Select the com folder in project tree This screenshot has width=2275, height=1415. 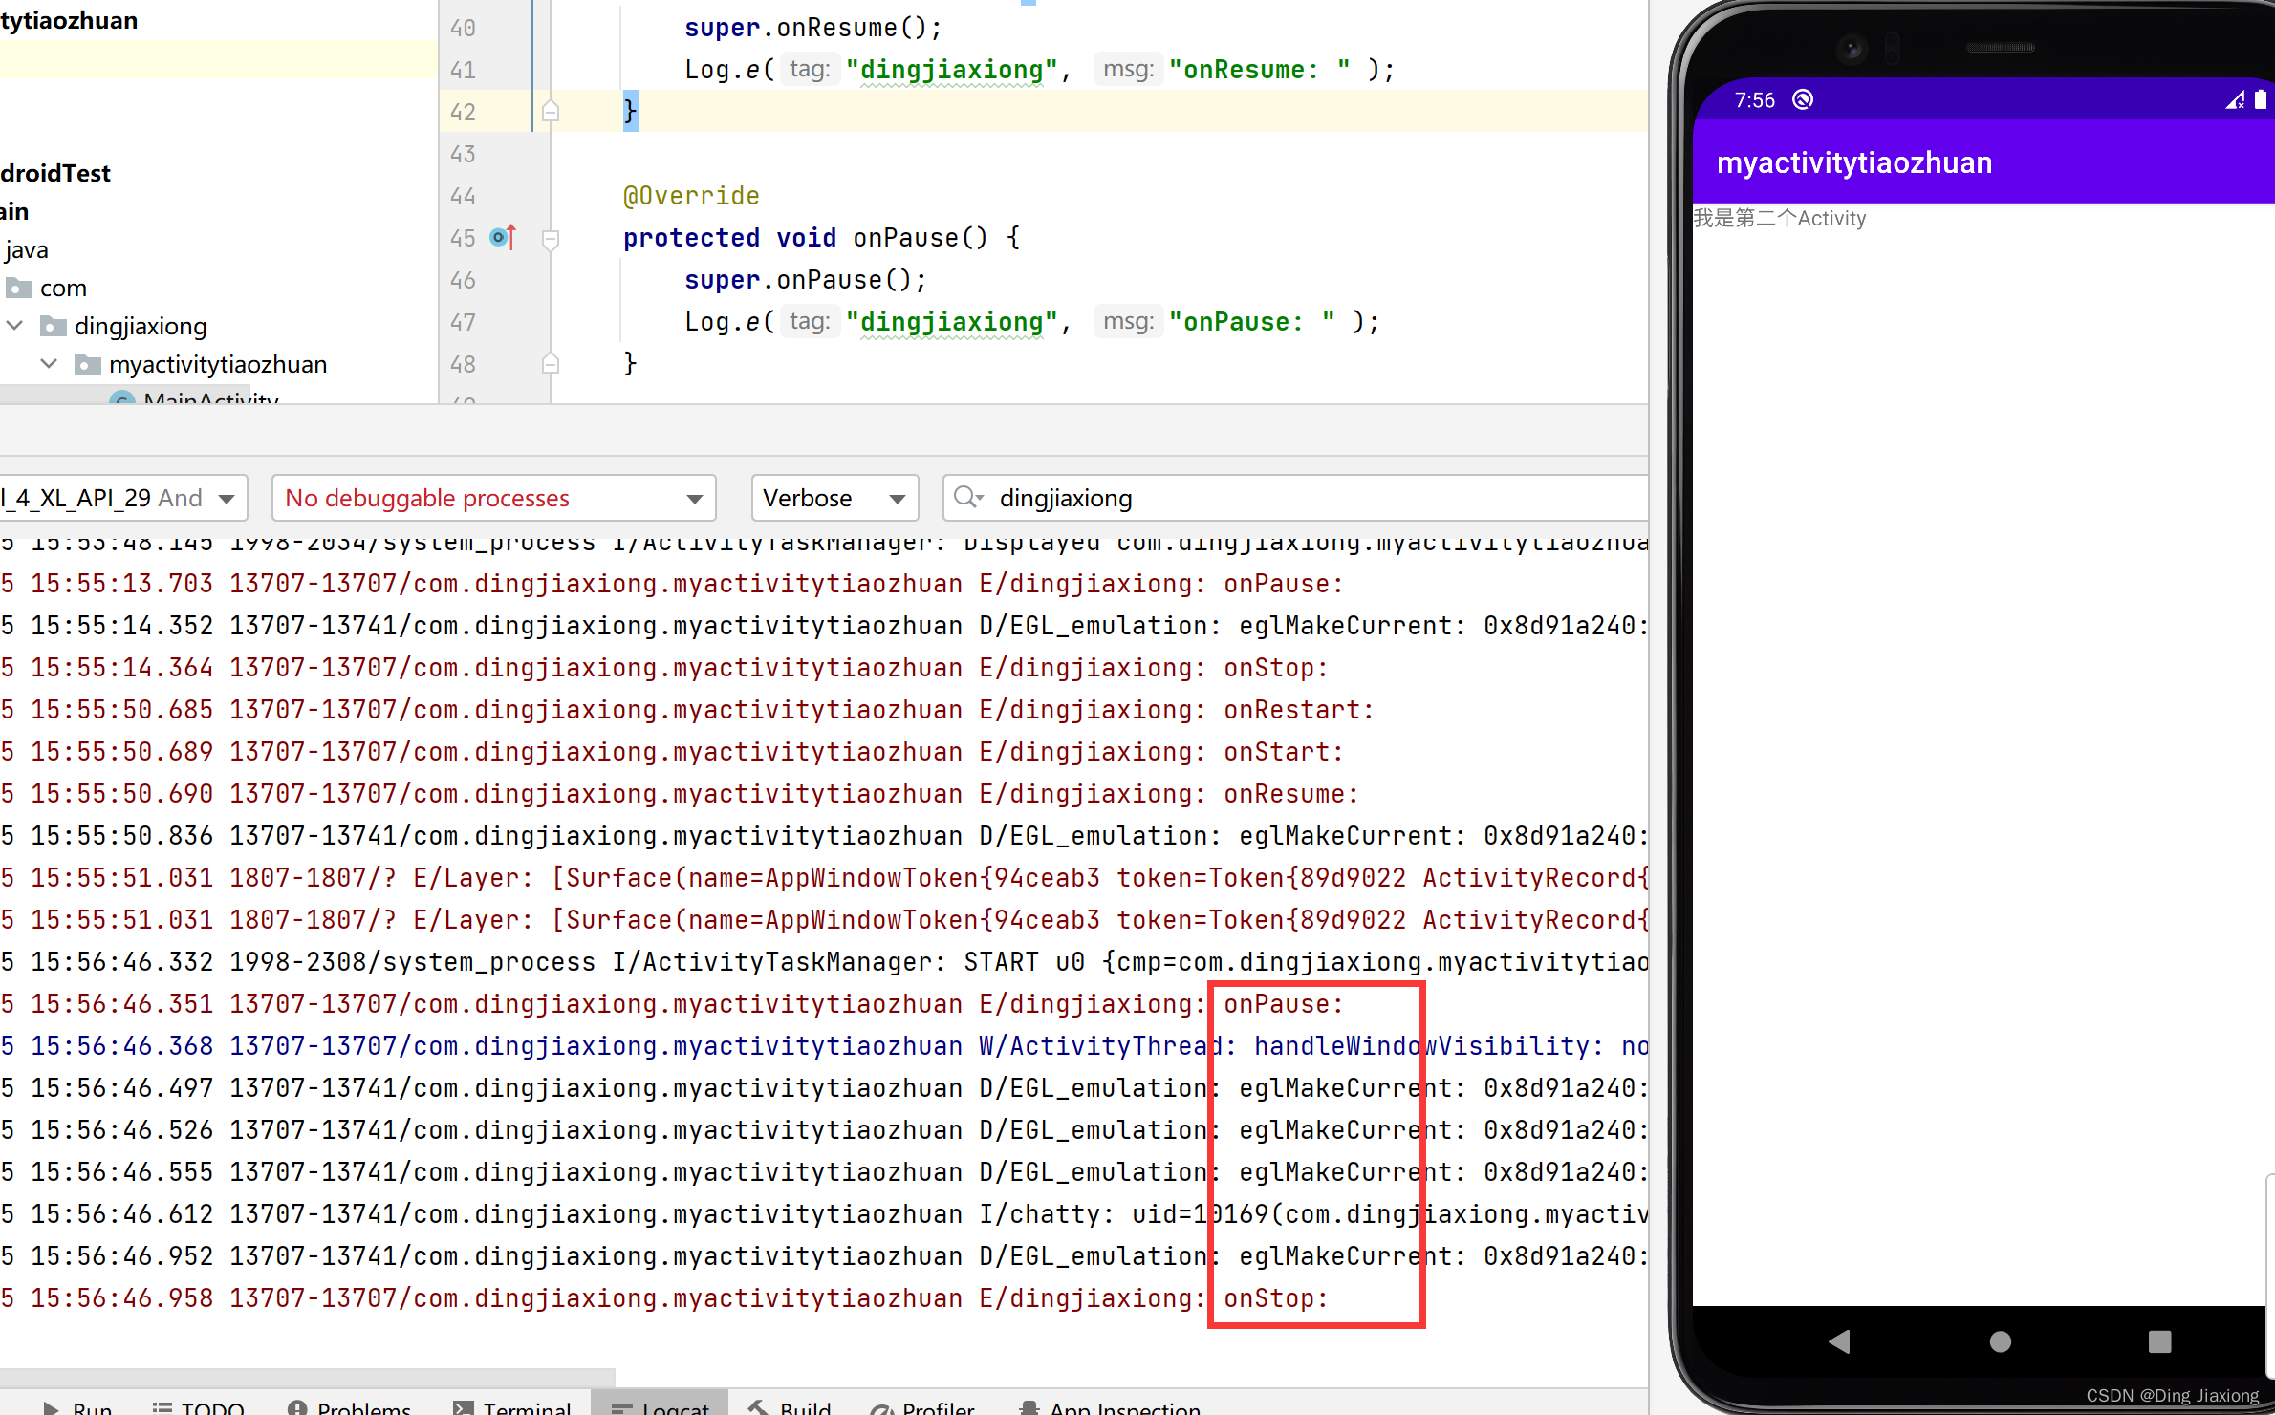click(45, 288)
